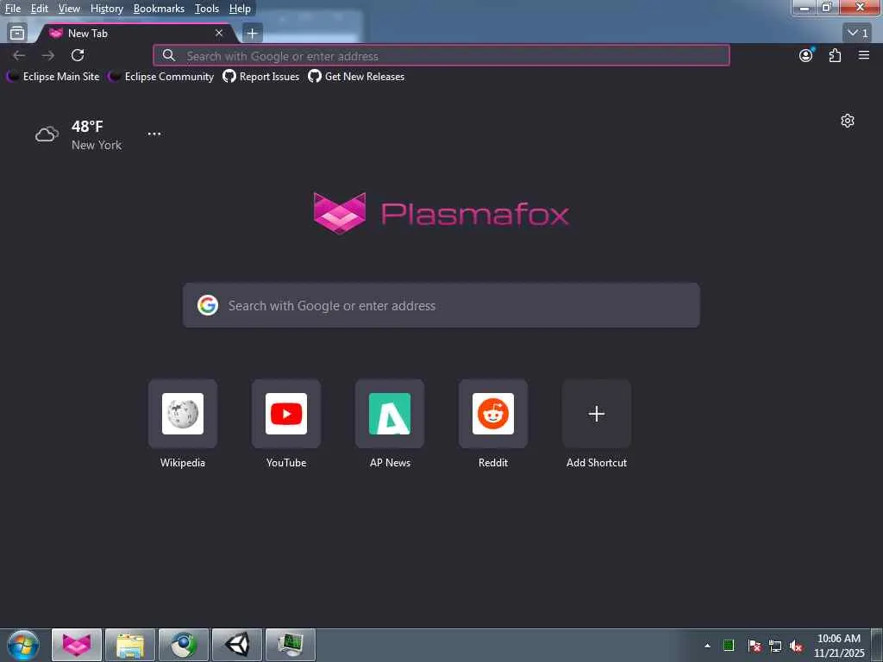Open the AP News shortcut tile
This screenshot has width=883, height=662.
point(390,414)
